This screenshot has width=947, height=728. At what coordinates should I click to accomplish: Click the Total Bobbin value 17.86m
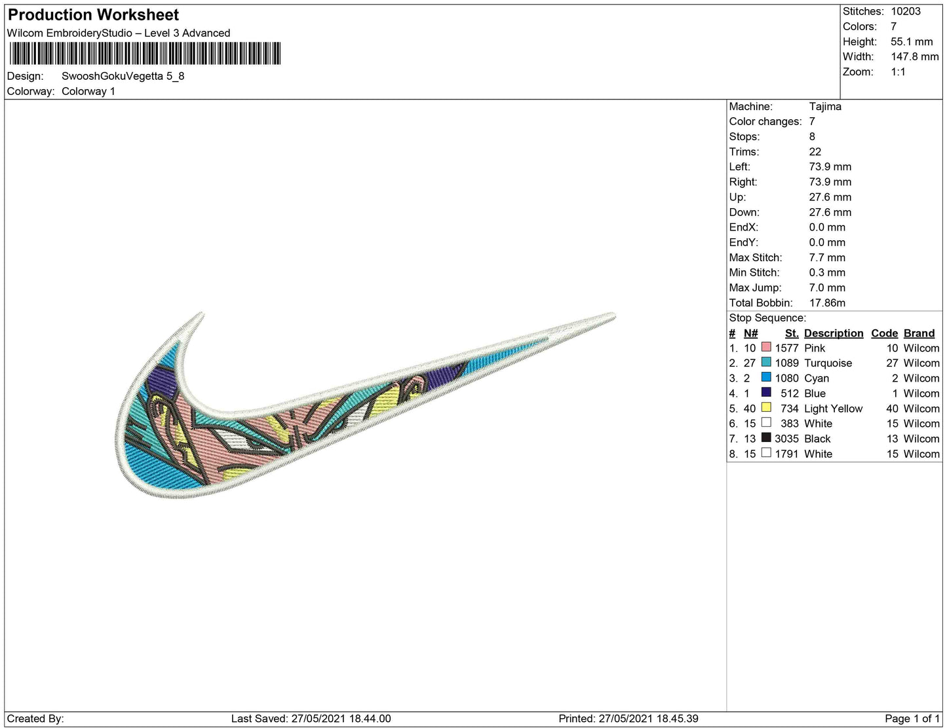pyautogui.click(x=827, y=302)
